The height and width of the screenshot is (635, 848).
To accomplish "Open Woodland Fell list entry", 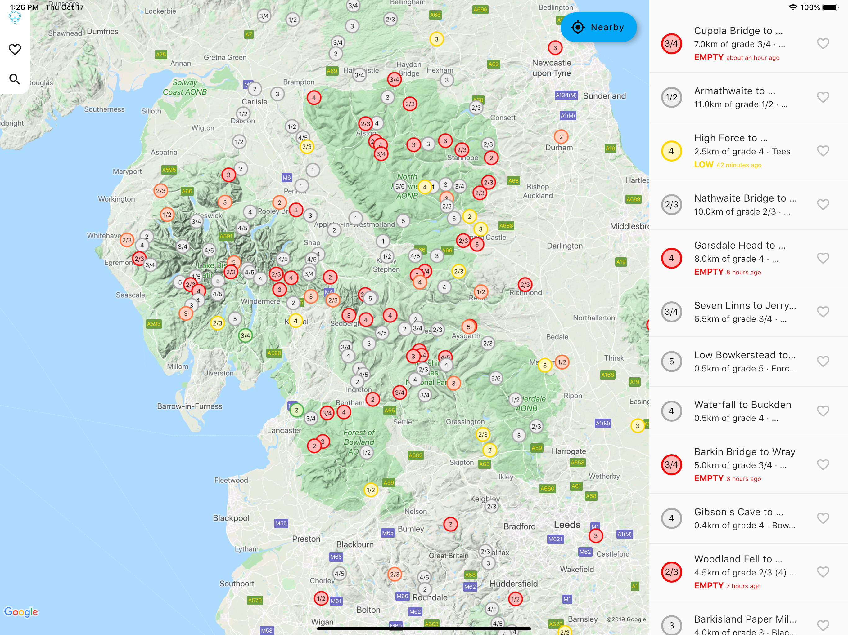I will pyautogui.click(x=748, y=572).
